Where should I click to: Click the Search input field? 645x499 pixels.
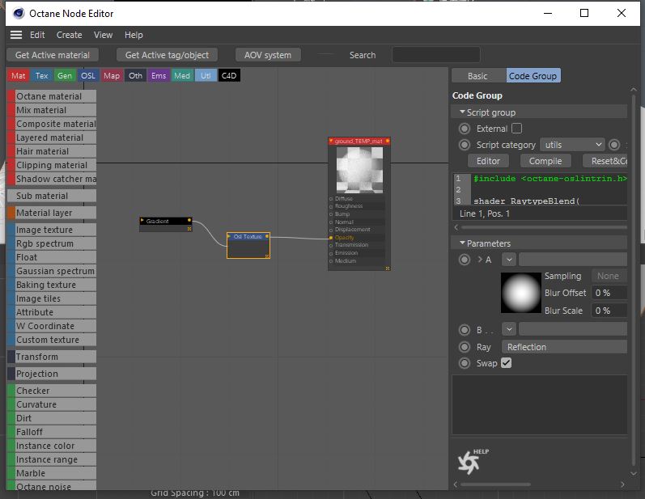436,55
